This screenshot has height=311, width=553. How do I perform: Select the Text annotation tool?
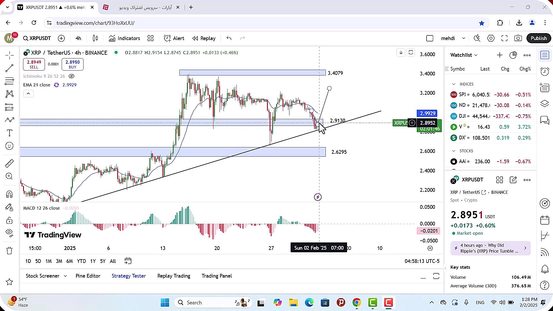(x=10, y=133)
